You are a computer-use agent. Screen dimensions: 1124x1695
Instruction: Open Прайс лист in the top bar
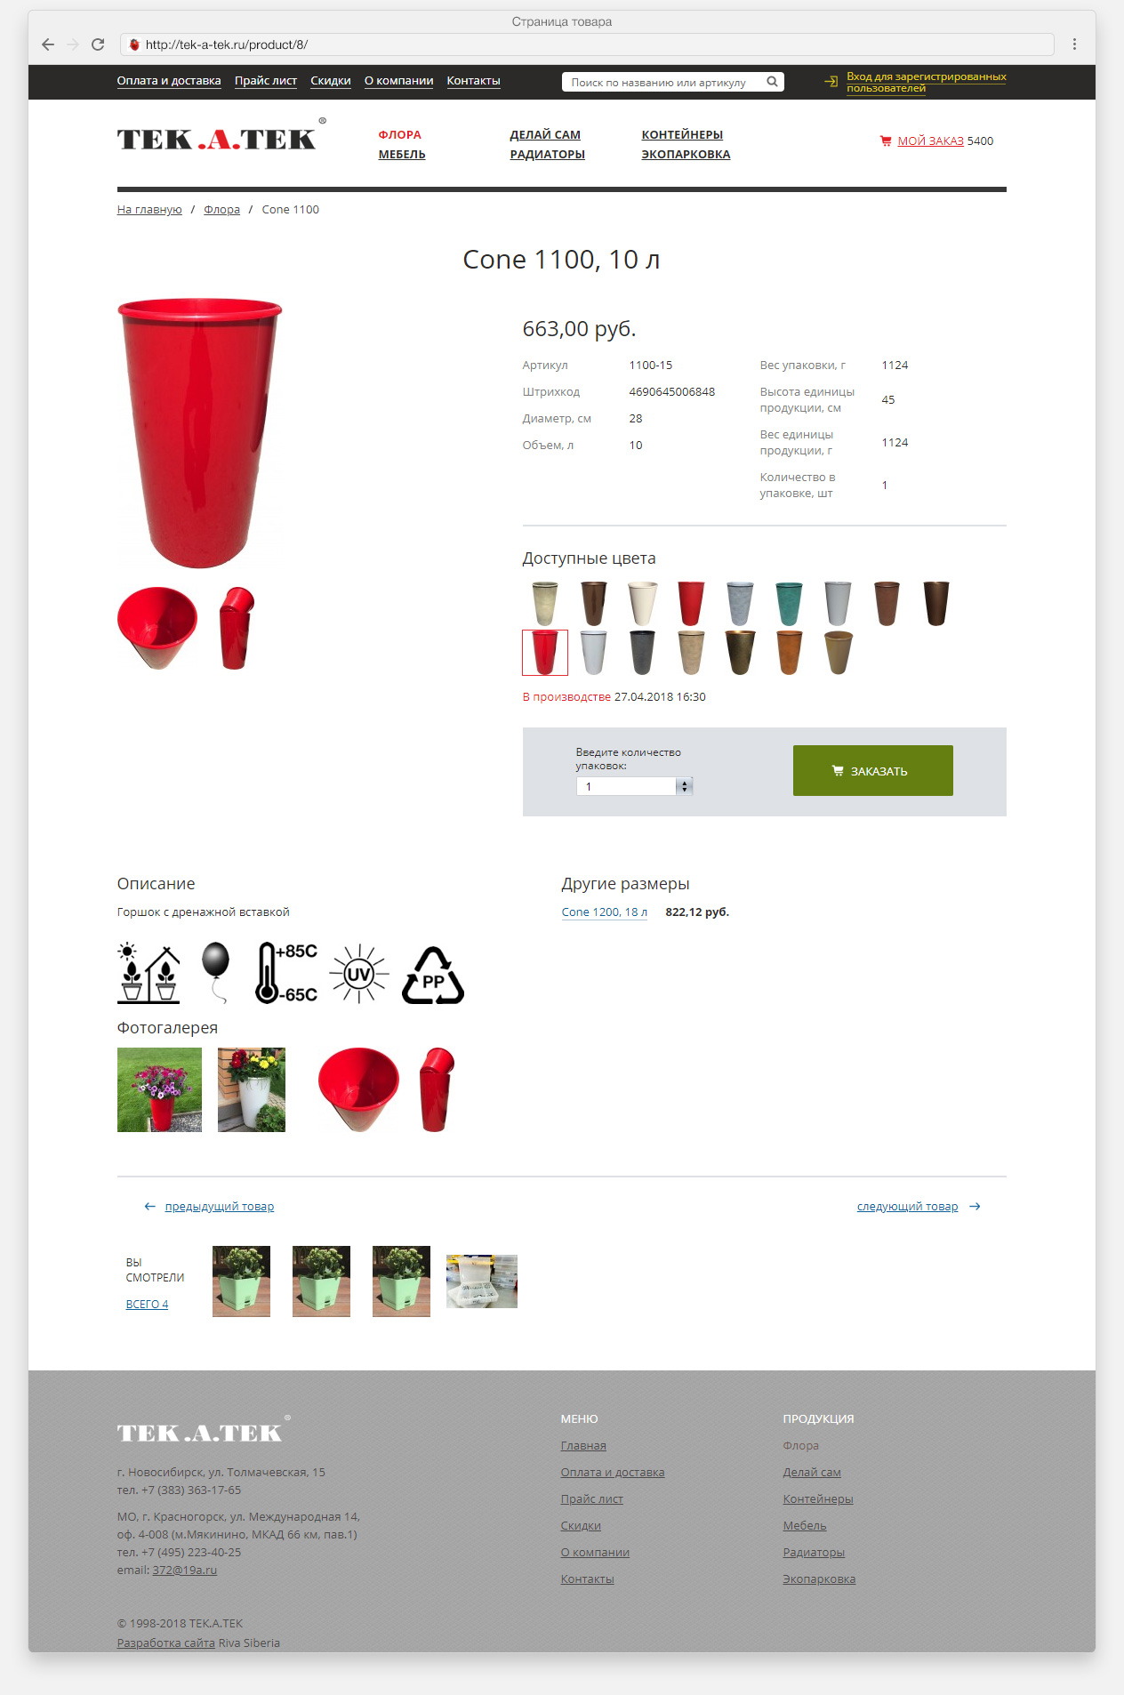266,81
